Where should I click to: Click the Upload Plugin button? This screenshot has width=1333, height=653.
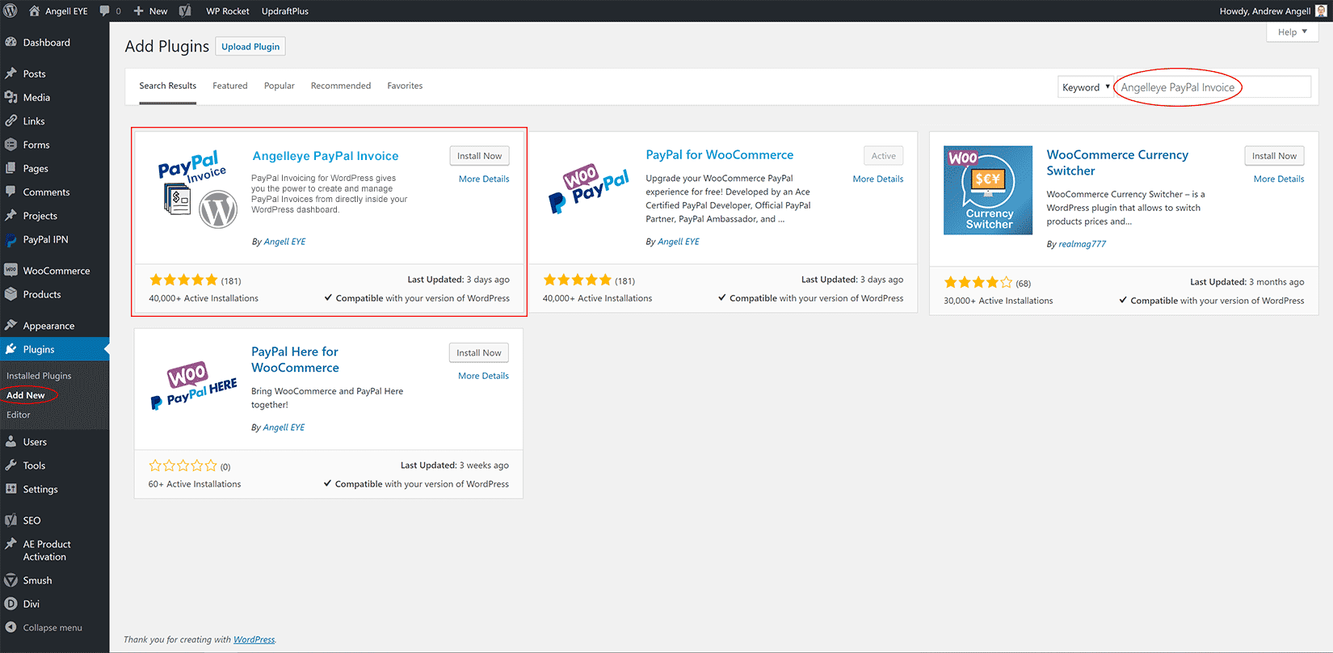[250, 47]
